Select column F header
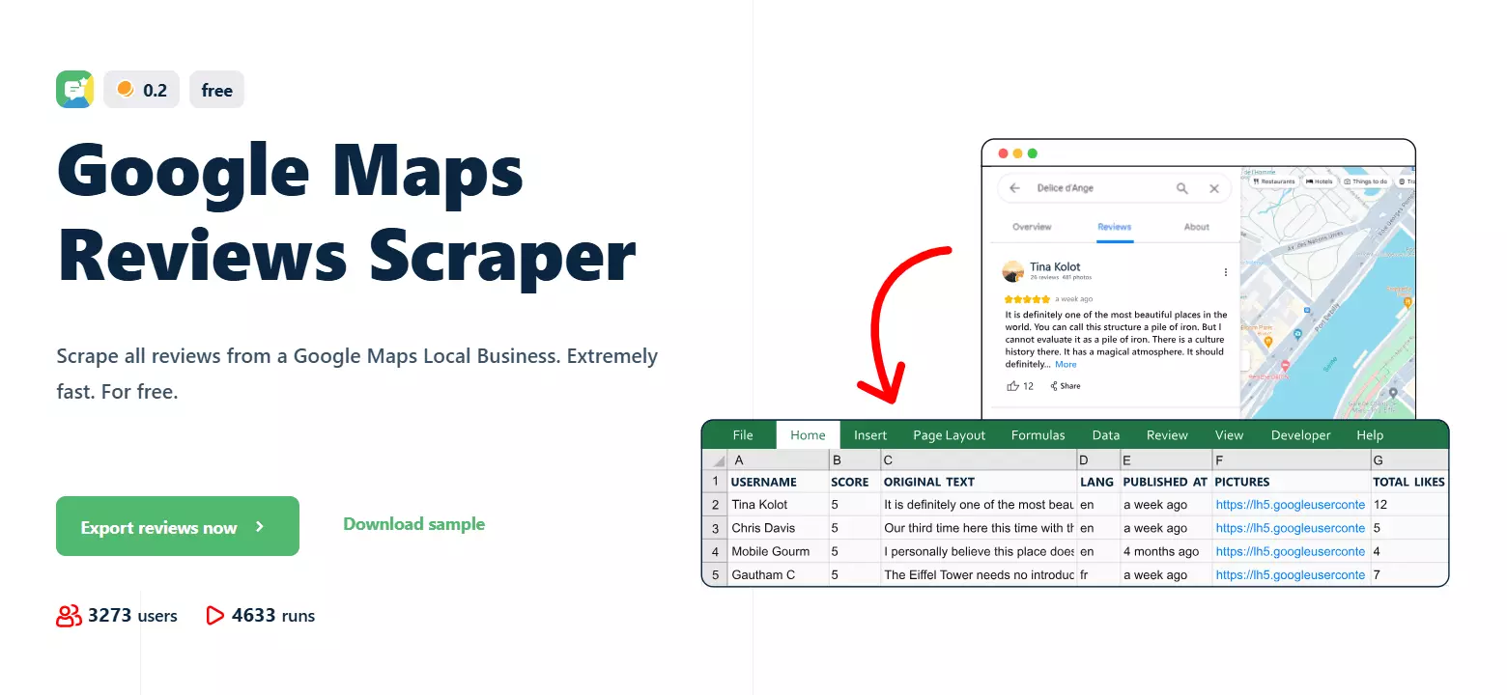1507x695 pixels. pyautogui.click(x=1291, y=460)
